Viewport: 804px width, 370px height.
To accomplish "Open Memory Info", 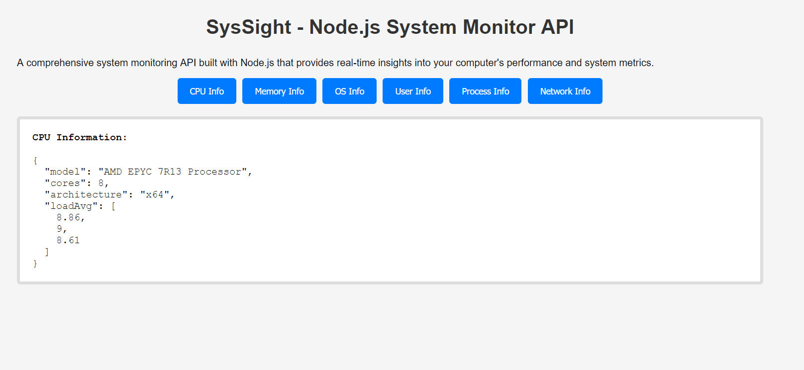I will point(279,91).
